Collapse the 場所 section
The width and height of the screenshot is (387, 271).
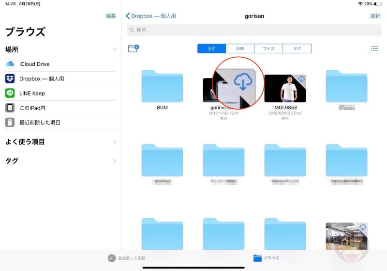click(x=115, y=50)
